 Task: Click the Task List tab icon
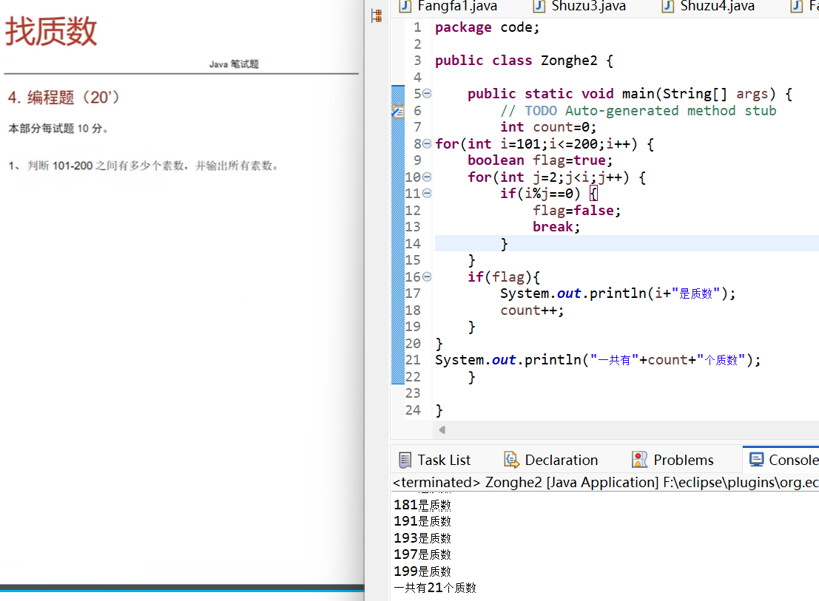(405, 460)
